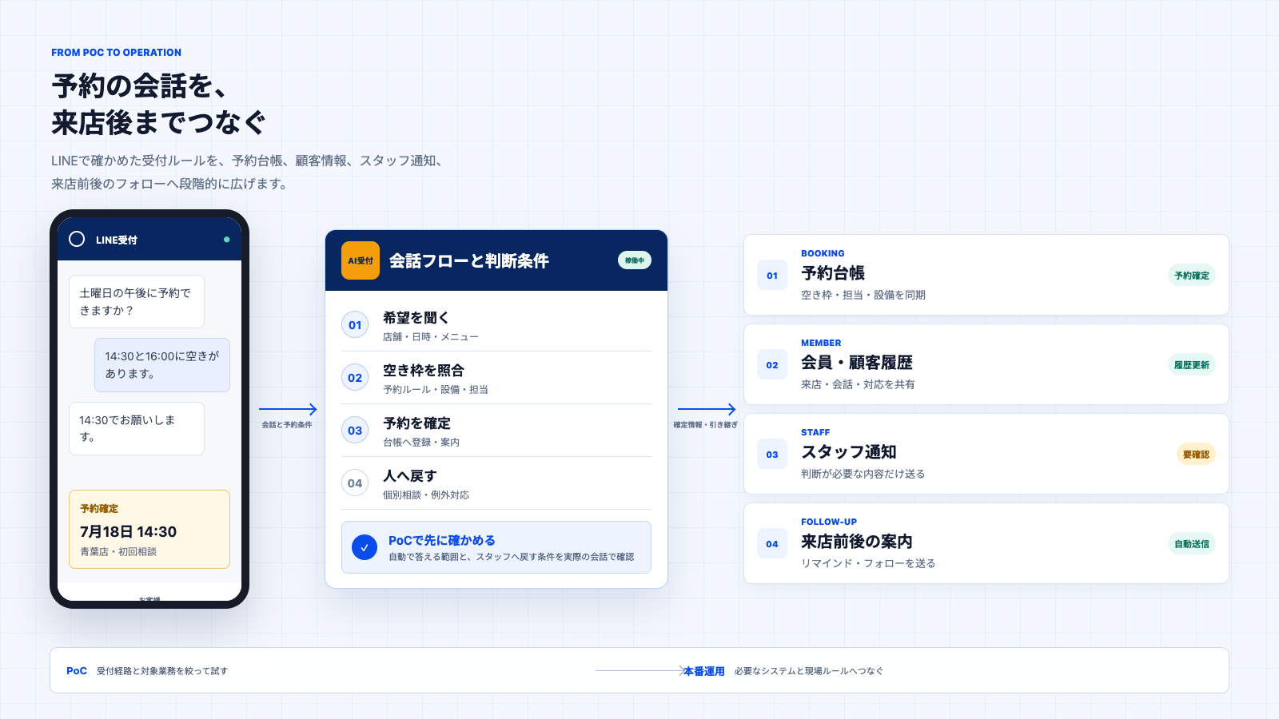Image resolution: width=1279 pixels, height=719 pixels.
Task: Click the 希望を聞く step title
Action: pos(416,317)
